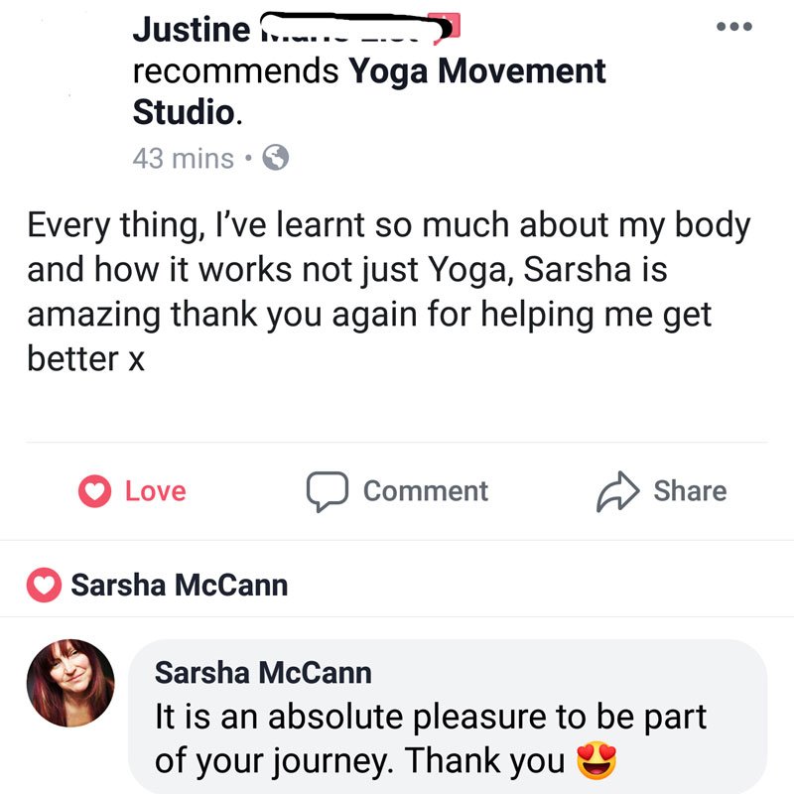Click the curved arrow share icon
Screen dimensions: 794x794
click(617, 491)
